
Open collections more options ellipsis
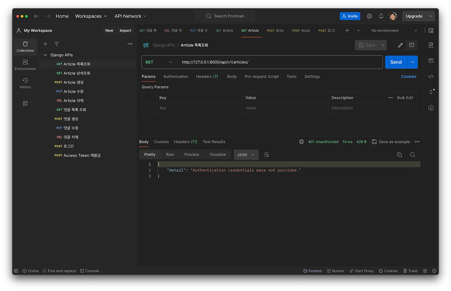(x=130, y=44)
